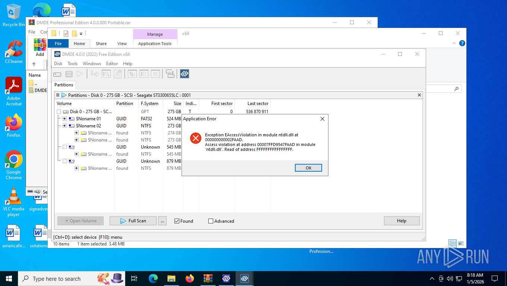Show hidden system tray icons
507x286 pixels.
(x=432, y=279)
